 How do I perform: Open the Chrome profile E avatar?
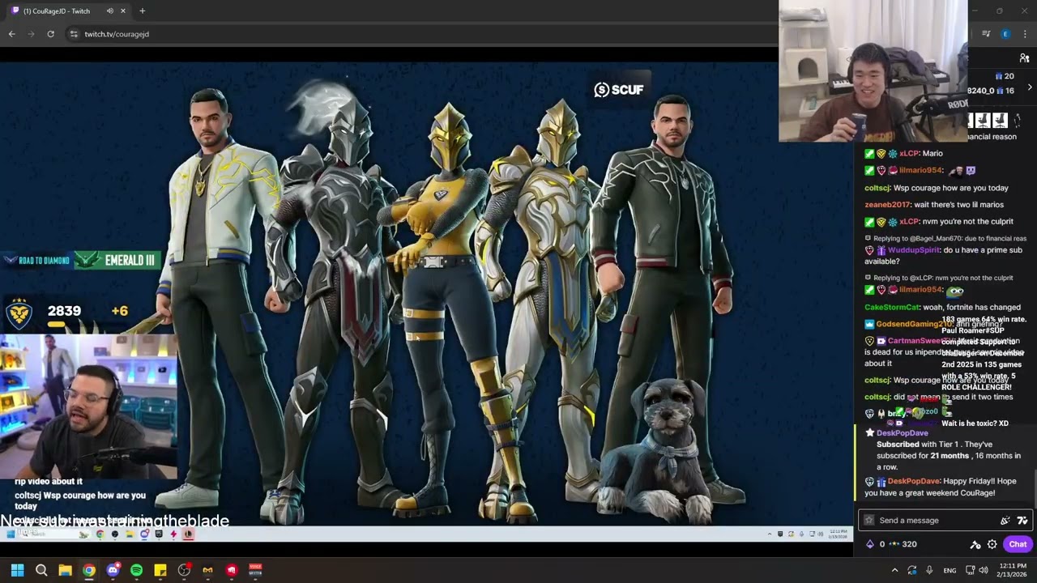point(1005,34)
